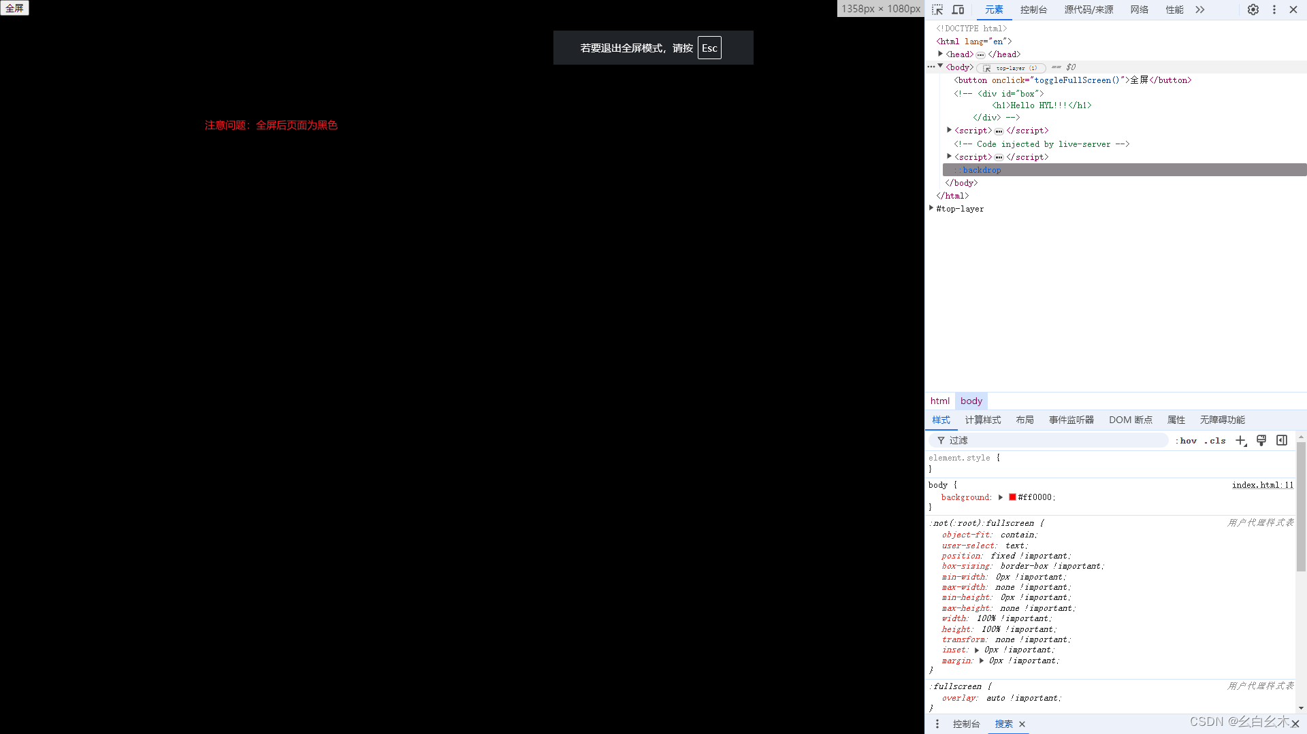1307x734 pixels.
Task: Open the index.html:11 source link
Action: click(1262, 485)
